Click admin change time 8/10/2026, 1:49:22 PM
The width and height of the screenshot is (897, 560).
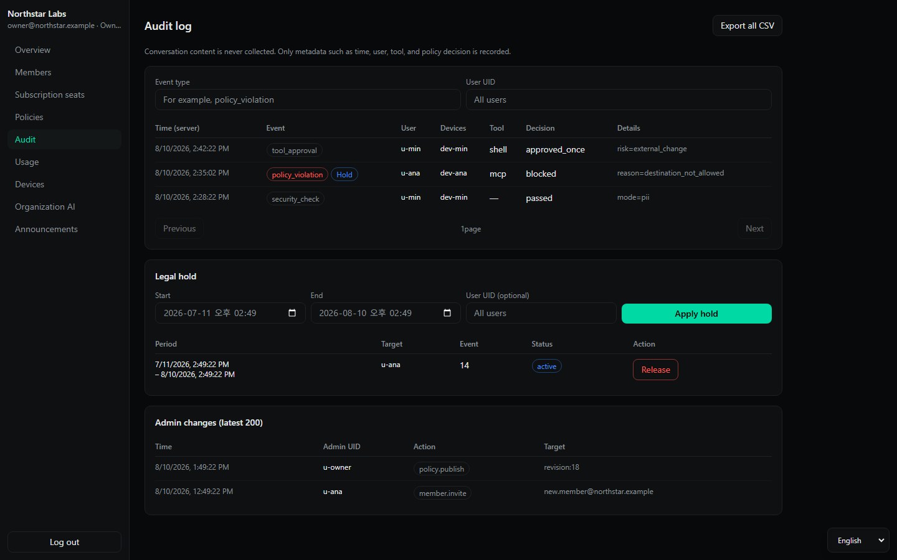192,467
